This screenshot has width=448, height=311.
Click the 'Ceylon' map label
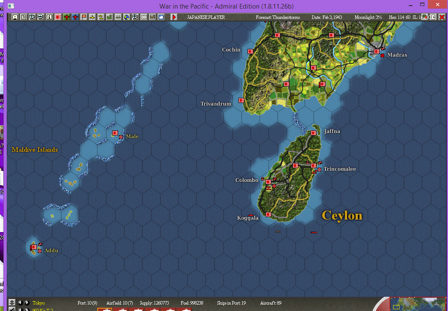tap(342, 215)
